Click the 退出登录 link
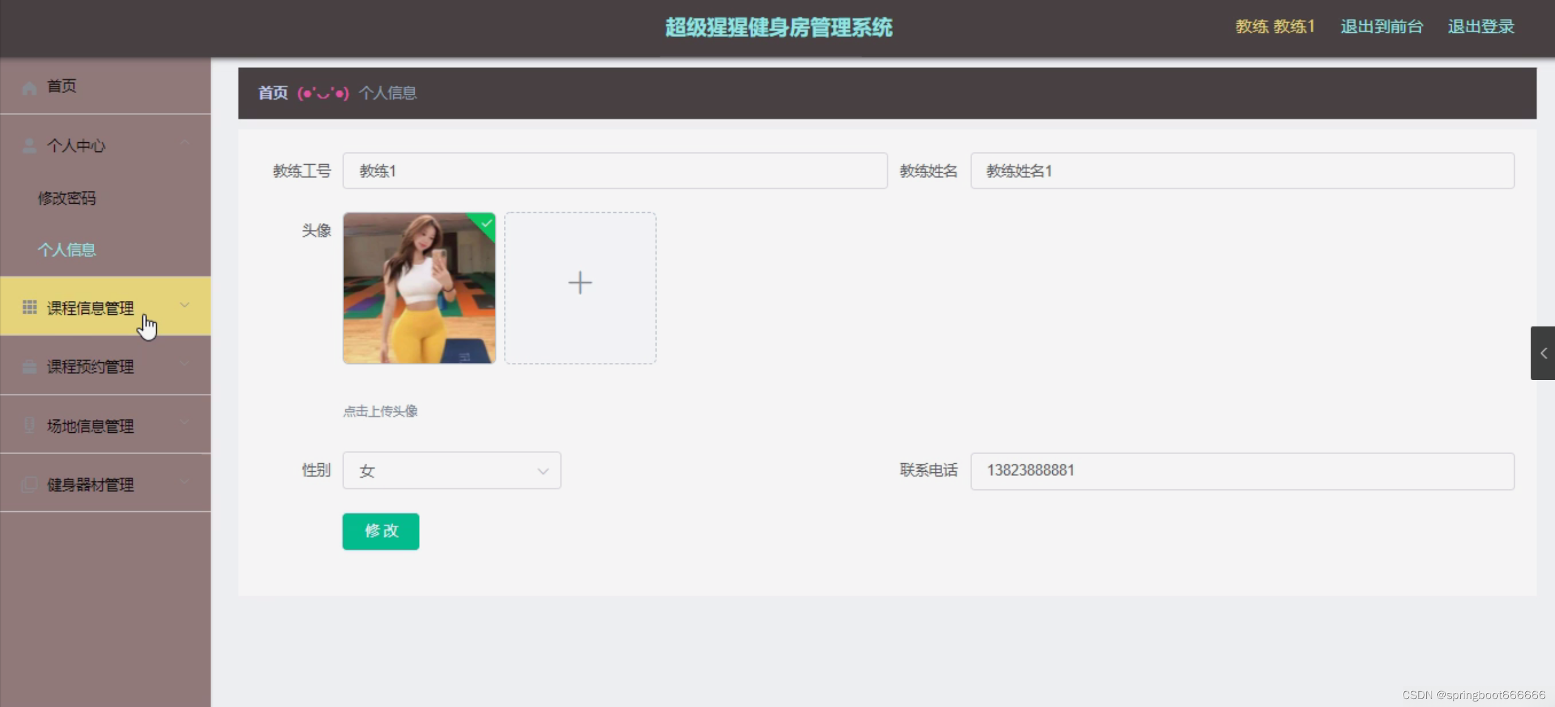The width and height of the screenshot is (1555, 707). [x=1480, y=27]
